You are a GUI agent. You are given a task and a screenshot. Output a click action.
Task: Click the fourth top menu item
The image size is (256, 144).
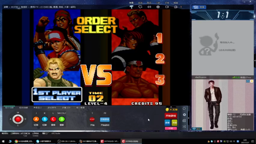(158, 3)
